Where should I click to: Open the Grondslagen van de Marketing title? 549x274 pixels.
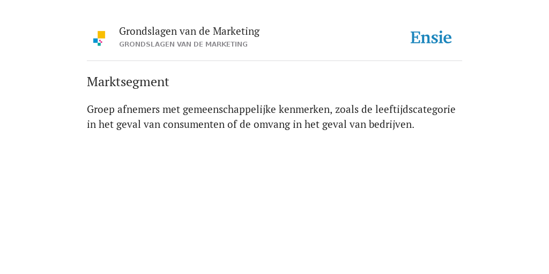click(189, 32)
